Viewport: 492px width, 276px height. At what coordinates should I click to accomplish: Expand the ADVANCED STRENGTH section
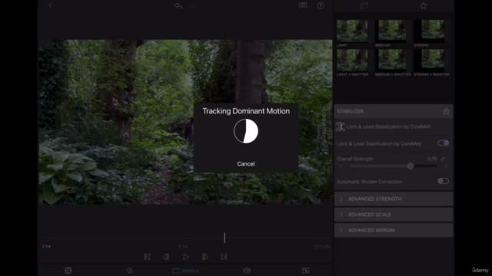point(394,199)
